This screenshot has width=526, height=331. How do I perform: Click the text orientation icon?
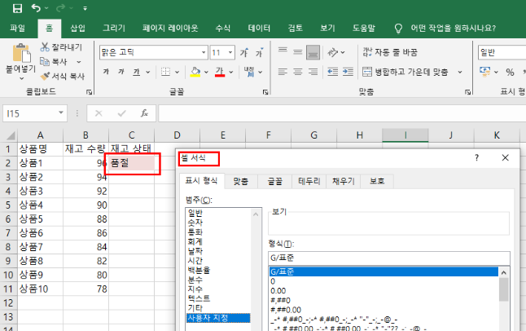[x=332, y=52]
